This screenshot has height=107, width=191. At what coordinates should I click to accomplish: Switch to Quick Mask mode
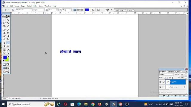(x=8, y=64)
